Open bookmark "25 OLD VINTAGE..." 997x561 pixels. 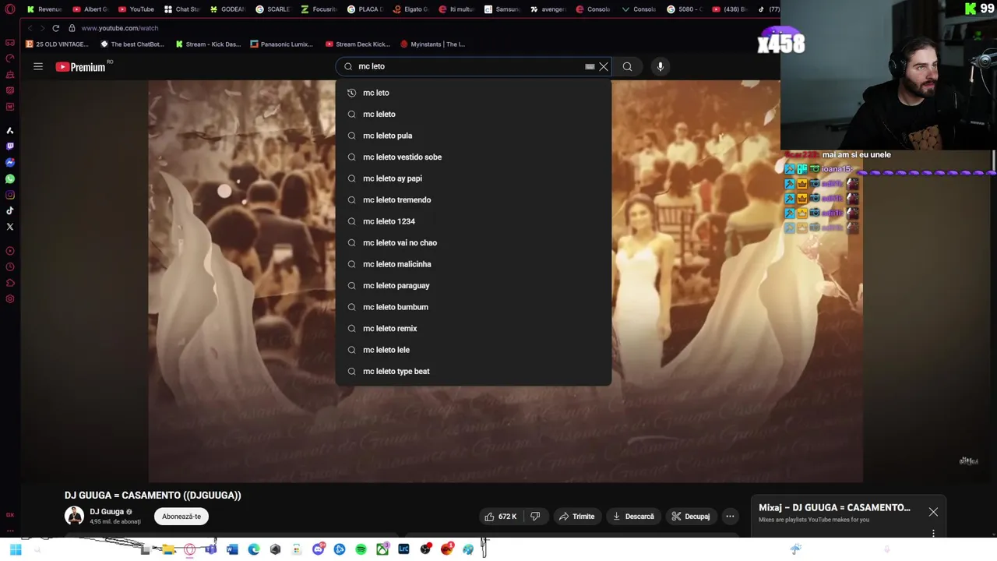[x=57, y=44]
